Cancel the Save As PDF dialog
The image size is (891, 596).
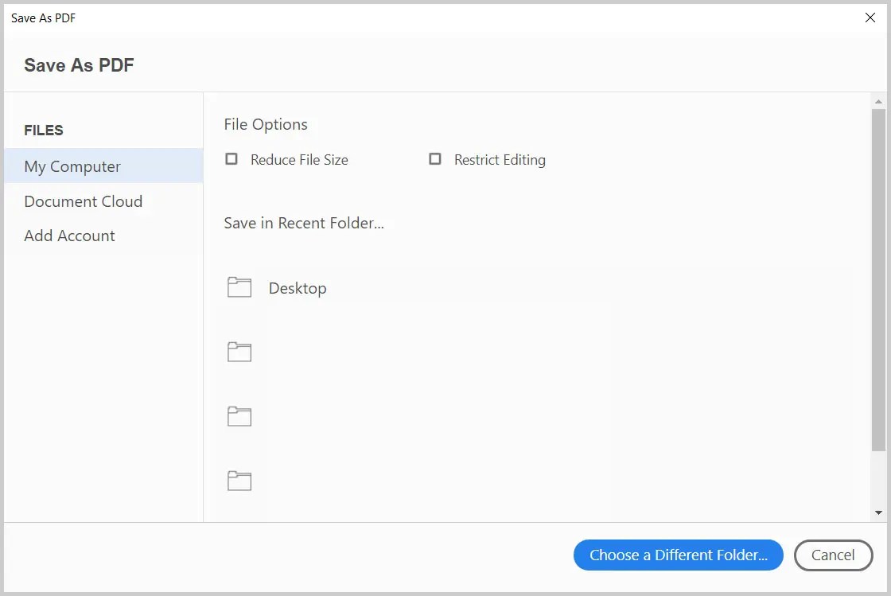tap(833, 555)
